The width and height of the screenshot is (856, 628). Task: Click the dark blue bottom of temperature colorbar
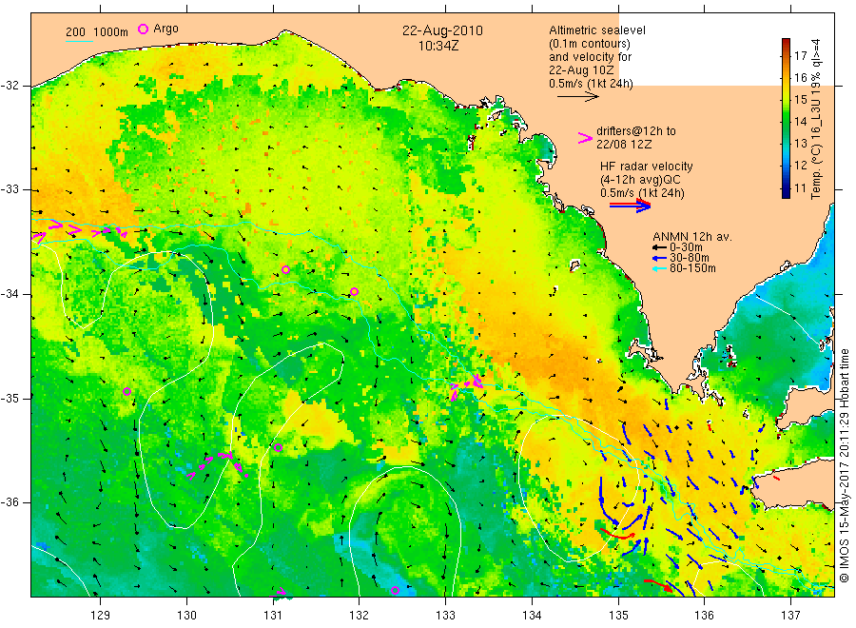coord(787,192)
